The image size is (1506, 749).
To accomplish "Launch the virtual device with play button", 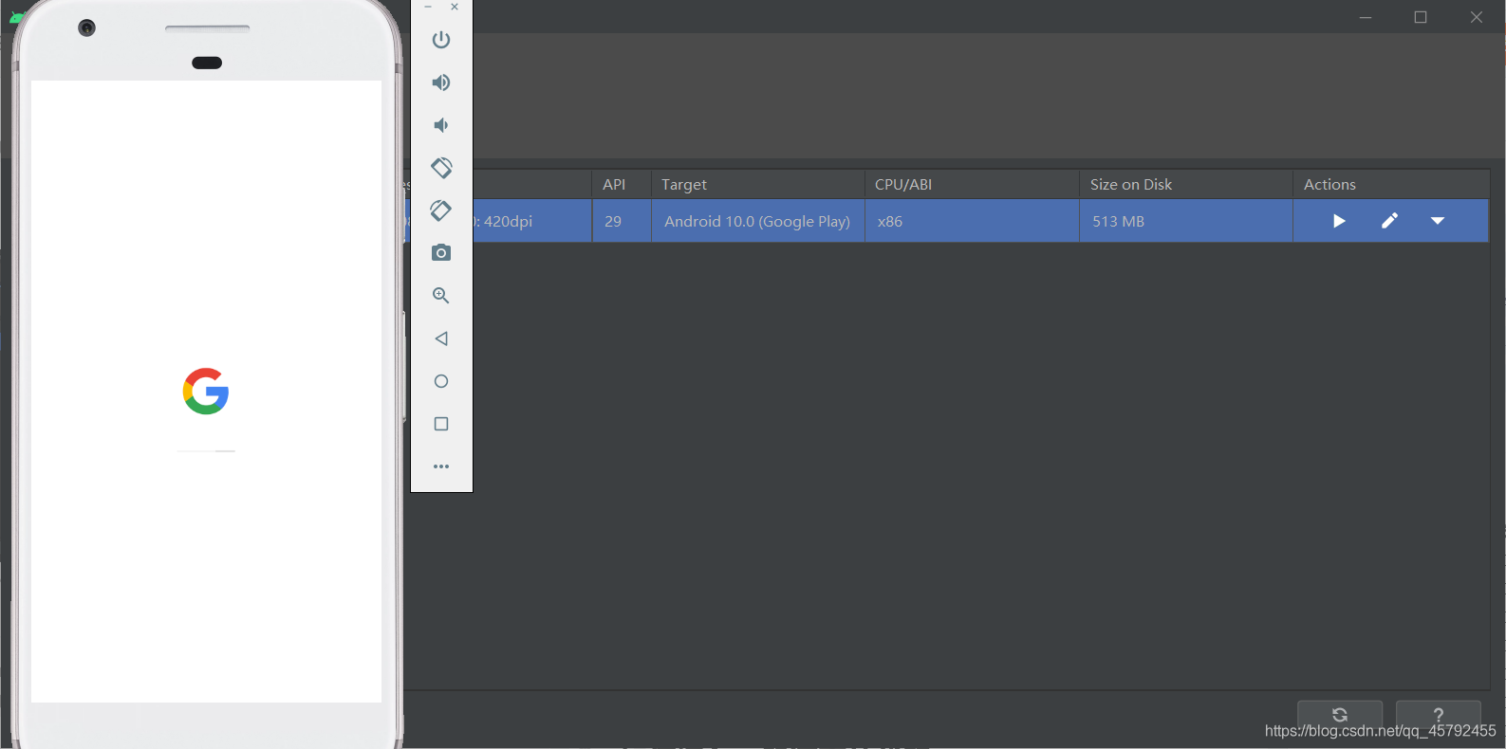I will pyautogui.click(x=1339, y=221).
